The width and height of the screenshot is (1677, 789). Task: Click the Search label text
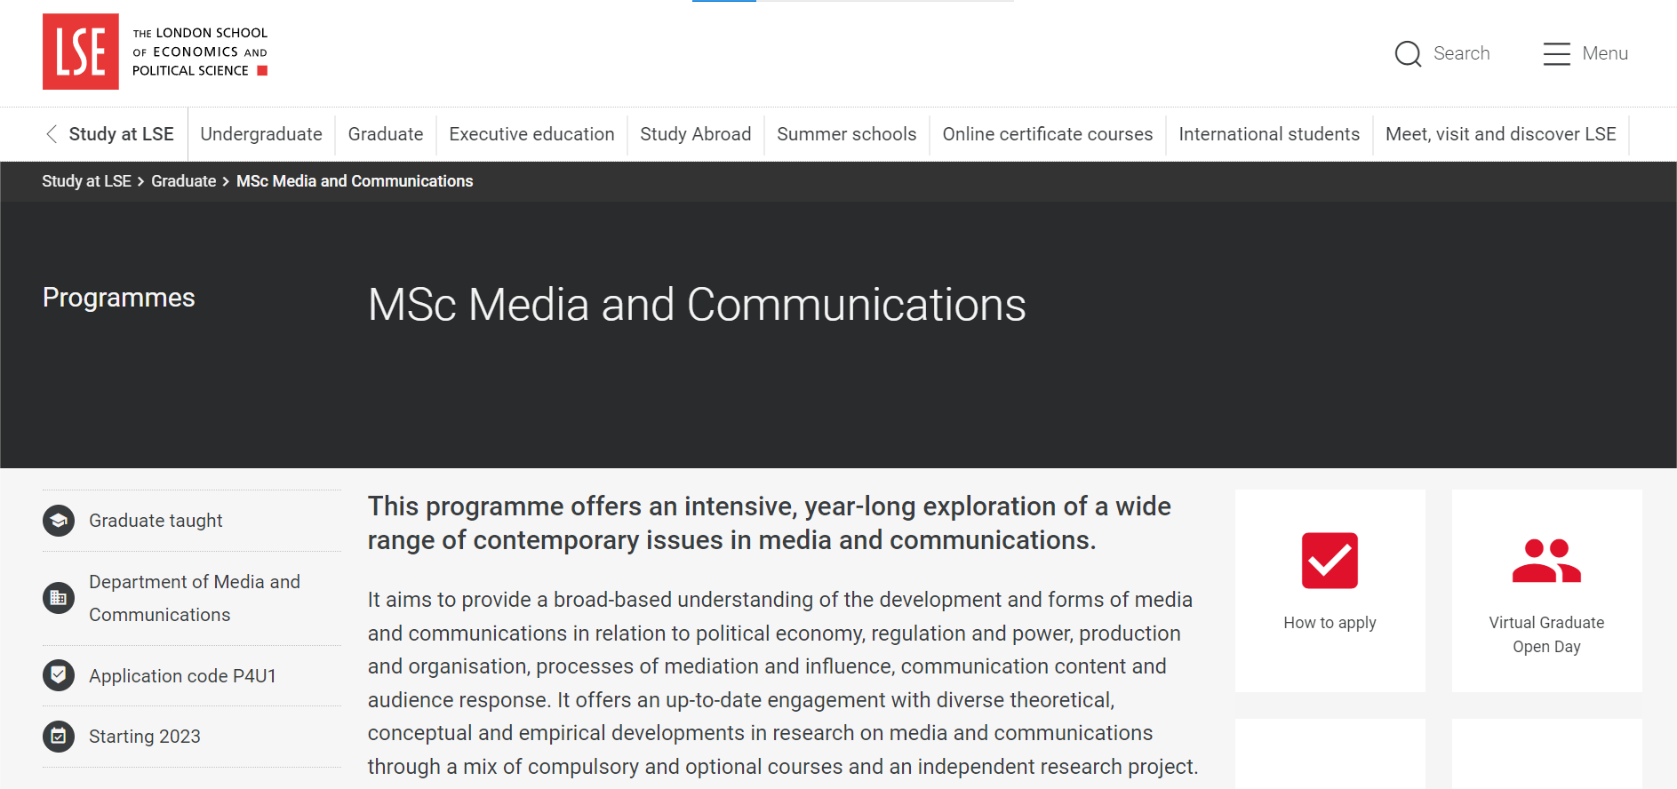coord(1461,53)
